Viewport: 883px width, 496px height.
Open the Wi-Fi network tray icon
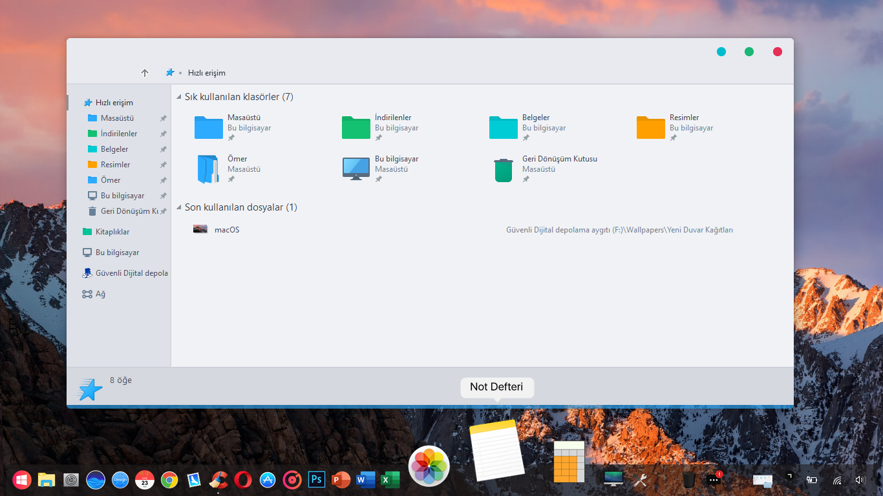click(x=837, y=480)
